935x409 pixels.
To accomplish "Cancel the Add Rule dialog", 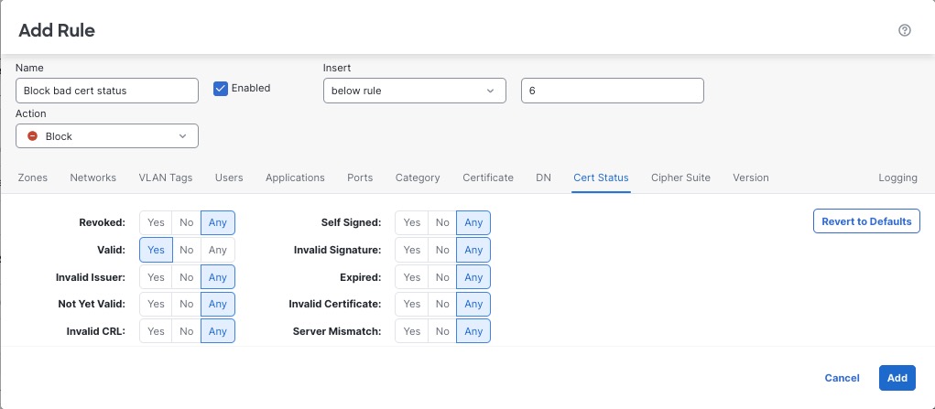I will (842, 378).
